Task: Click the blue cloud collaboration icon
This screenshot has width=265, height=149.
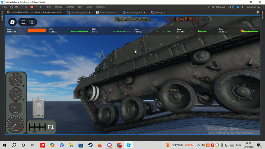Action: click(x=238, y=7)
